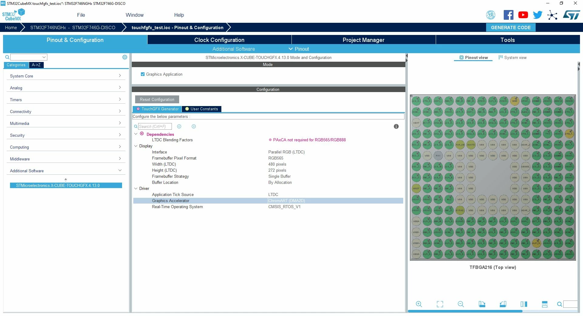This screenshot has width=583, height=316.
Task: Rotate the chip counter-clockwise
Action: (x=503, y=304)
